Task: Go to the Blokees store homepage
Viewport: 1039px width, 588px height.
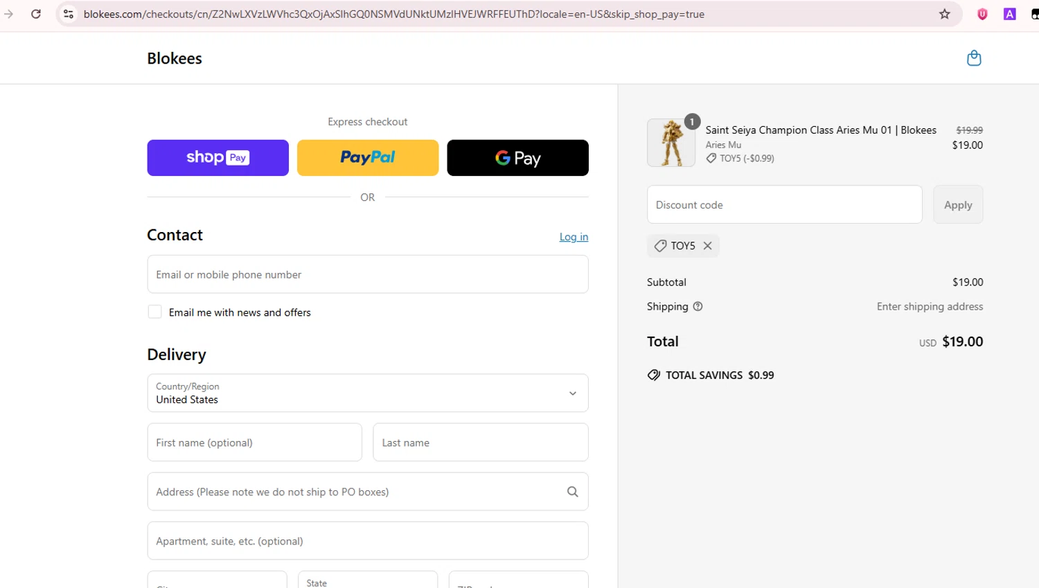Action: [175, 58]
